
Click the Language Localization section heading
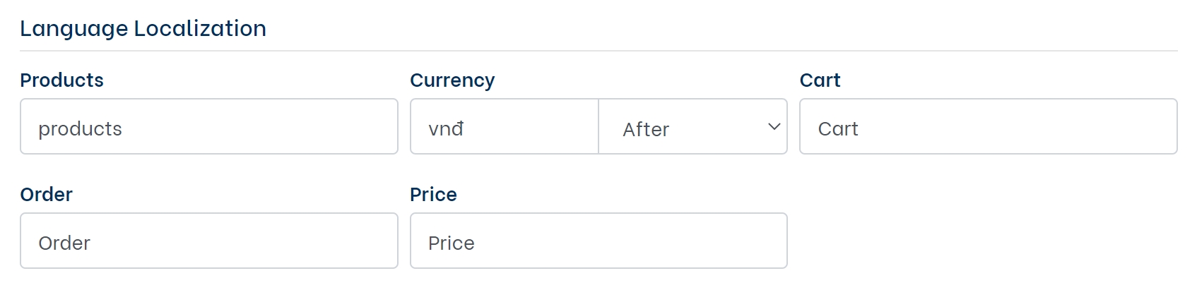click(143, 28)
